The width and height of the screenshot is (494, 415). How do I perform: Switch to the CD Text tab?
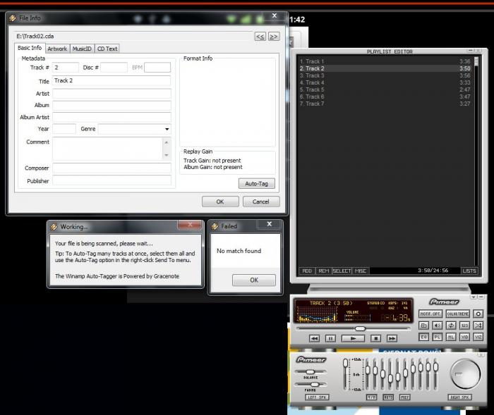pos(107,49)
